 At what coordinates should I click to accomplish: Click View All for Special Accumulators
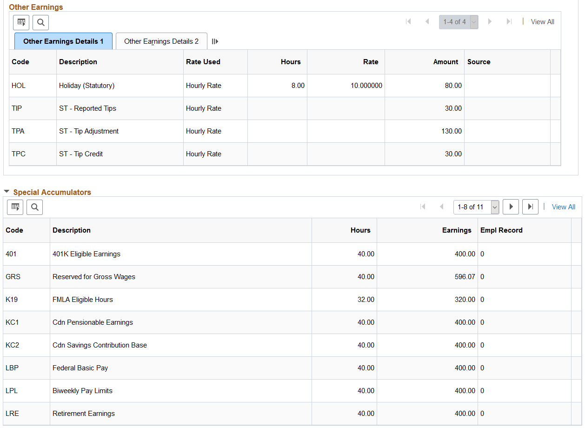563,207
